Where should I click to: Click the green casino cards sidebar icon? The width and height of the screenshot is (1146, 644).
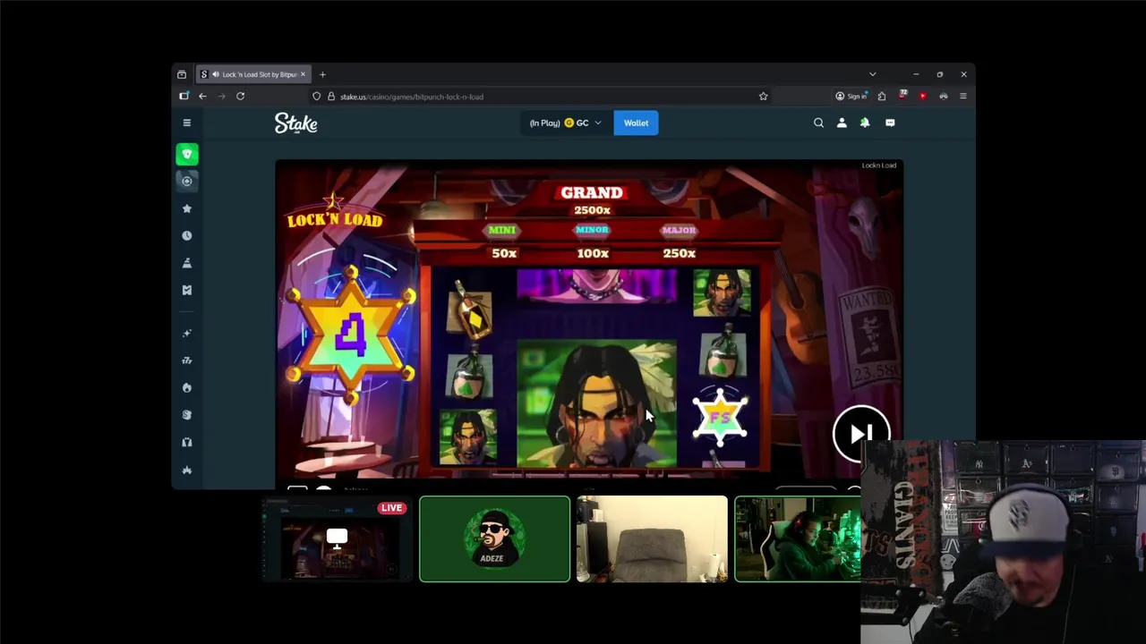pyautogui.click(x=187, y=154)
